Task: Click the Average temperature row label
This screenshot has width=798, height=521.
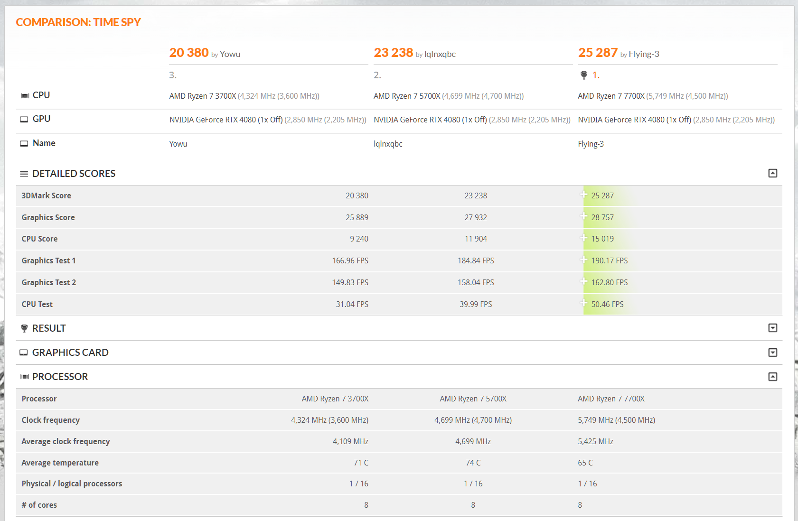Action: (60, 463)
